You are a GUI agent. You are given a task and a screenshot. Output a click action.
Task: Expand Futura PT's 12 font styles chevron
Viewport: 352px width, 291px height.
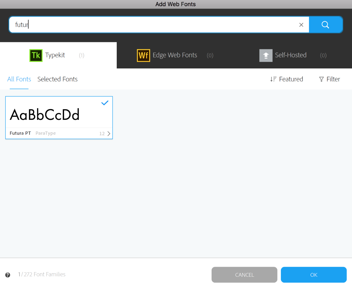(109, 134)
